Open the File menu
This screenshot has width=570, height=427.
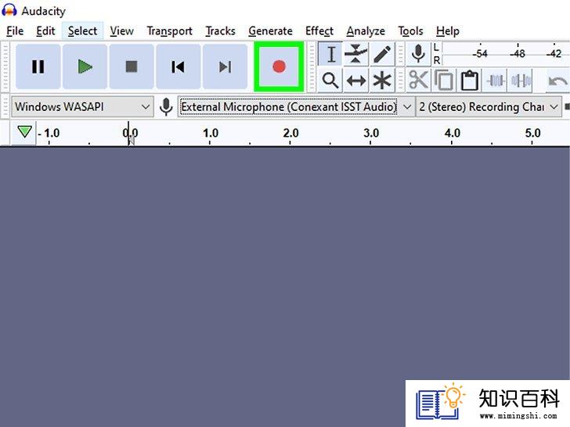(x=15, y=31)
